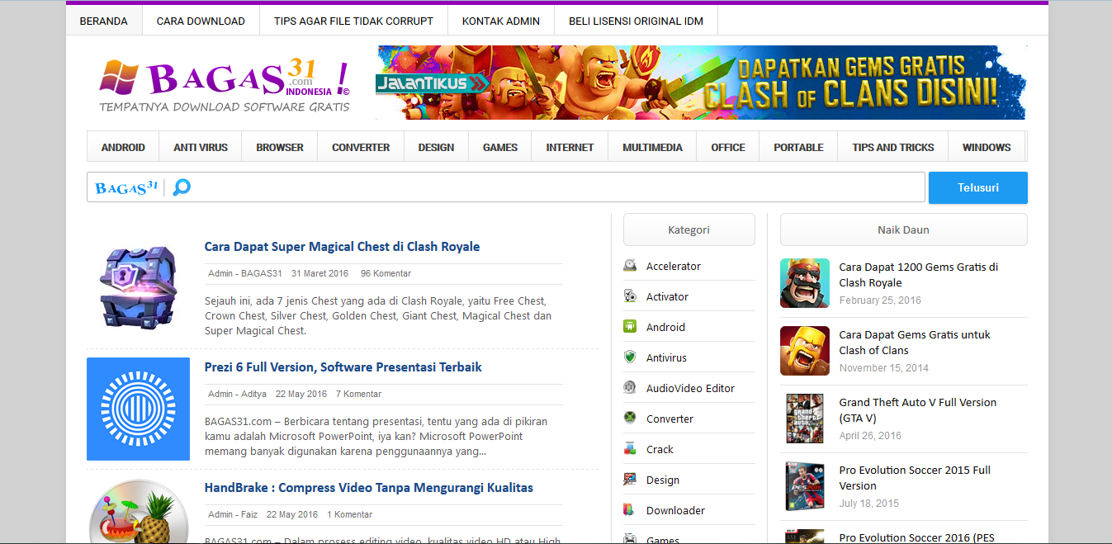
Task: Select the Office navigation tab
Action: pos(728,147)
